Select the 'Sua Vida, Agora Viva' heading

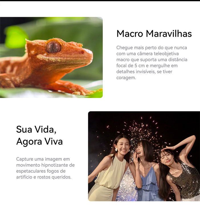tap(39, 135)
